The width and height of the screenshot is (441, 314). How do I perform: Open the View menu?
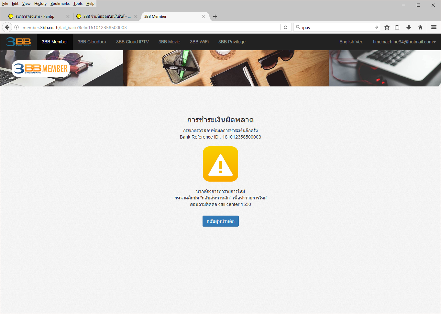tap(26, 4)
